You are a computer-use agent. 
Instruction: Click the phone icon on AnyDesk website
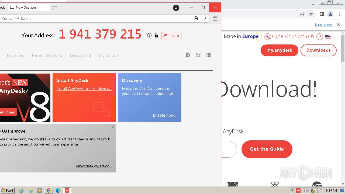pos(268,37)
